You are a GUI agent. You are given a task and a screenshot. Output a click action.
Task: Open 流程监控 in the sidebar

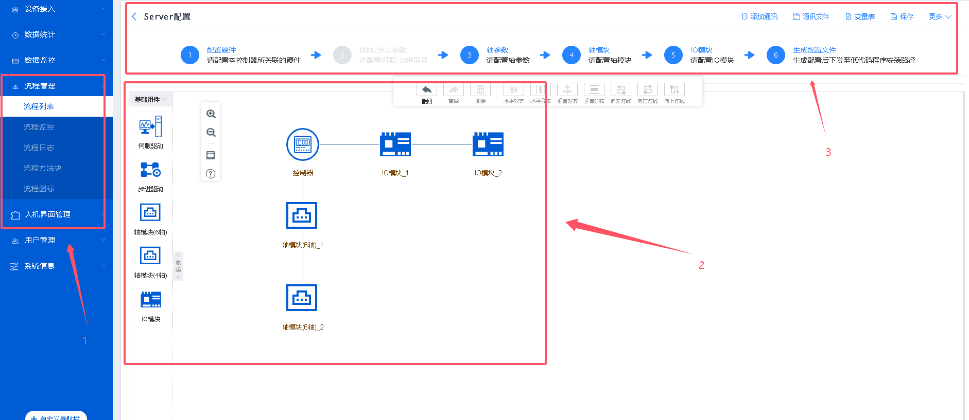tap(39, 127)
